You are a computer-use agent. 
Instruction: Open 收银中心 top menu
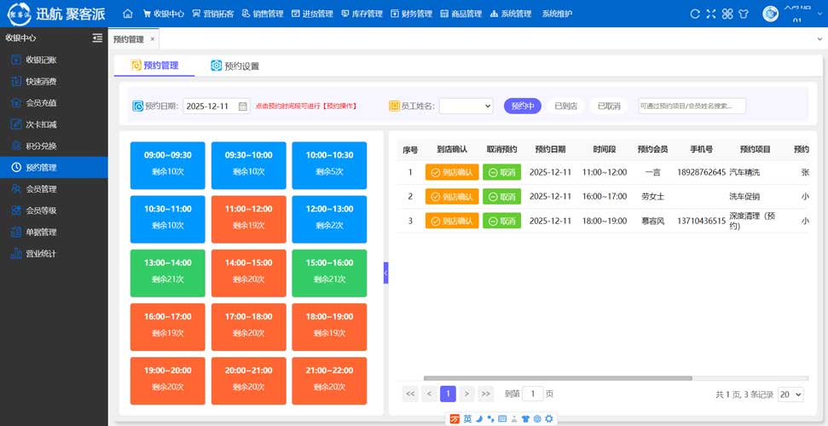point(163,14)
